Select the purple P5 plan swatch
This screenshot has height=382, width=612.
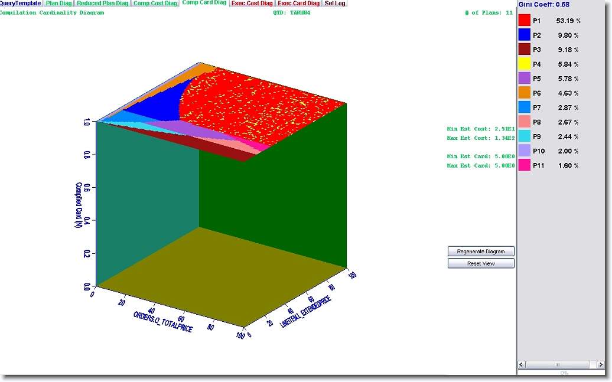(x=524, y=79)
